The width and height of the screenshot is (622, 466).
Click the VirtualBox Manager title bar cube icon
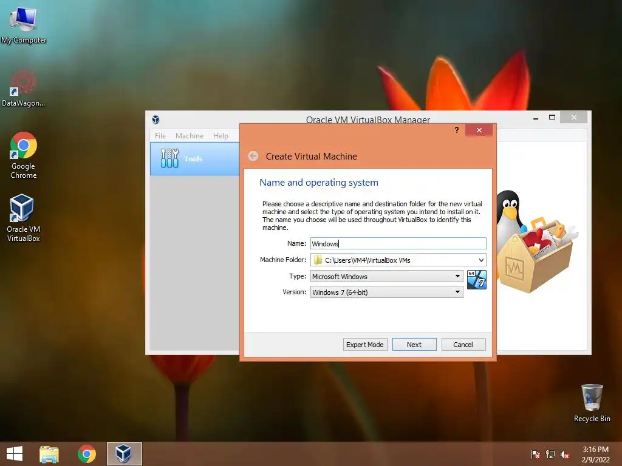pos(155,120)
